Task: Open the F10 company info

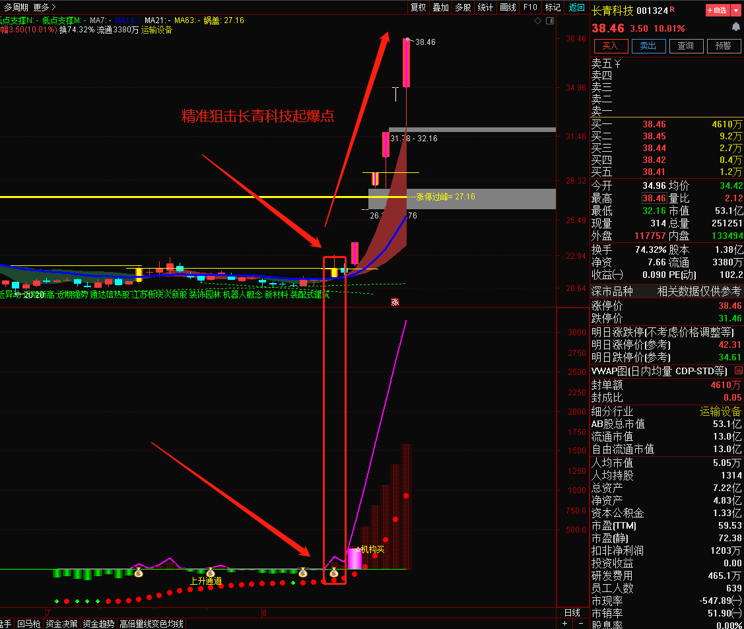Action: tap(530, 7)
